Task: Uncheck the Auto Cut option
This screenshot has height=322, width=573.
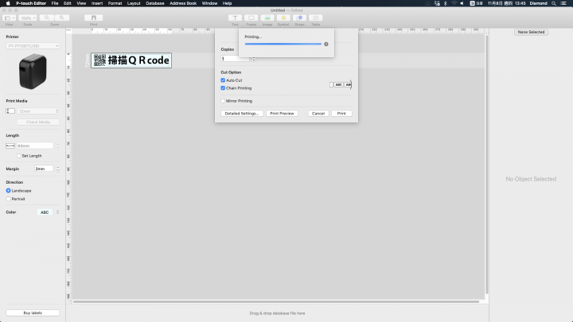Action: [x=223, y=80]
